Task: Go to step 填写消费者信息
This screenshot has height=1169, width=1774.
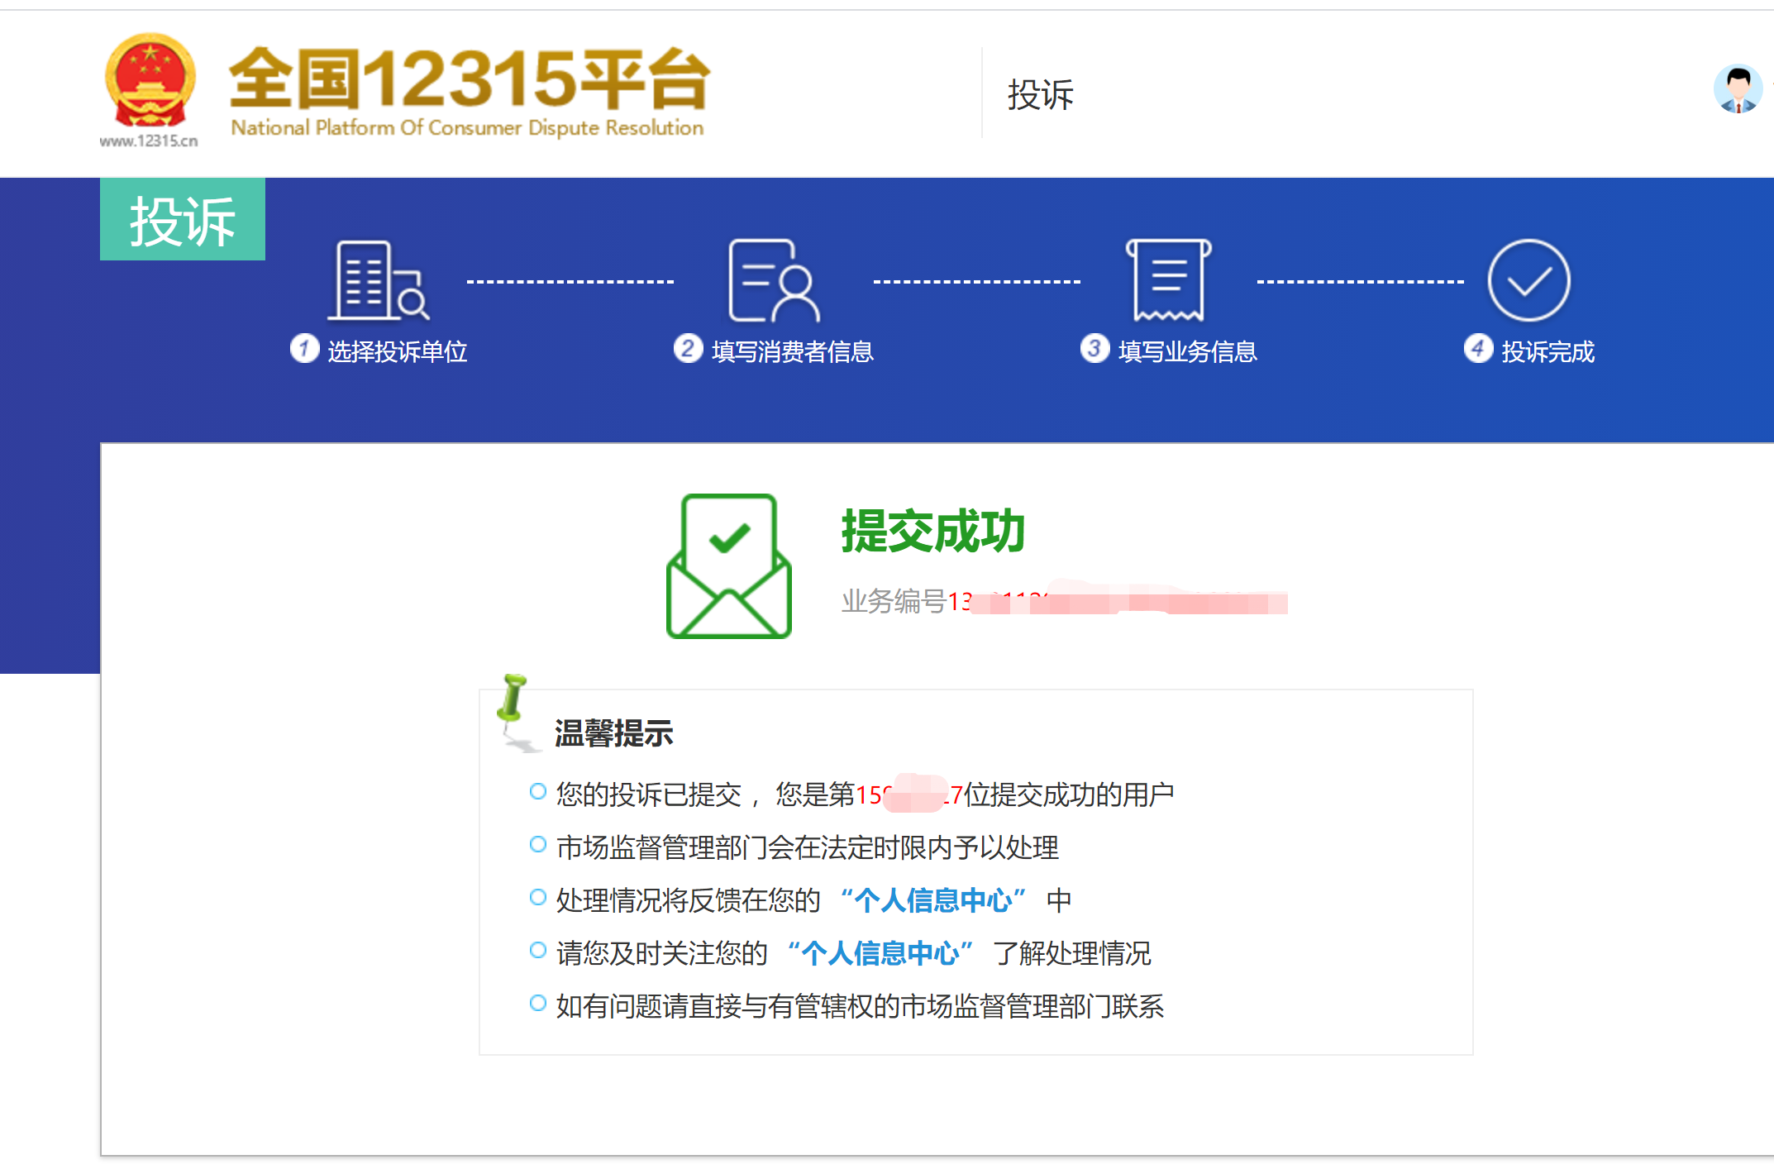Action: click(x=792, y=351)
